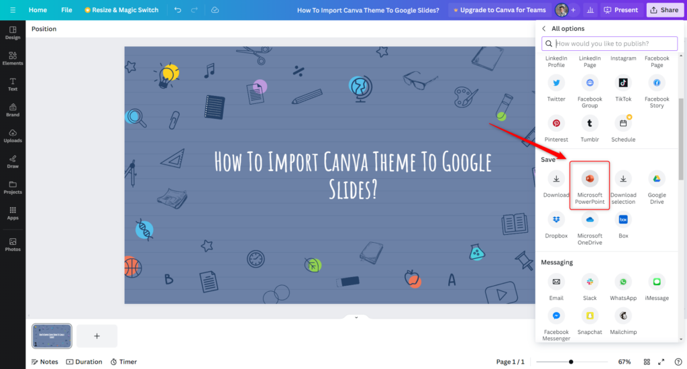Screen dimensions: 687x369
Task: Select Microsoft PowerPoint save option
Action: 590,180
